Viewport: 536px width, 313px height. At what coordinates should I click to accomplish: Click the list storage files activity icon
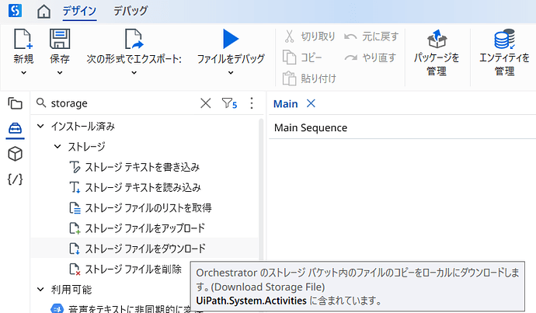75,207
